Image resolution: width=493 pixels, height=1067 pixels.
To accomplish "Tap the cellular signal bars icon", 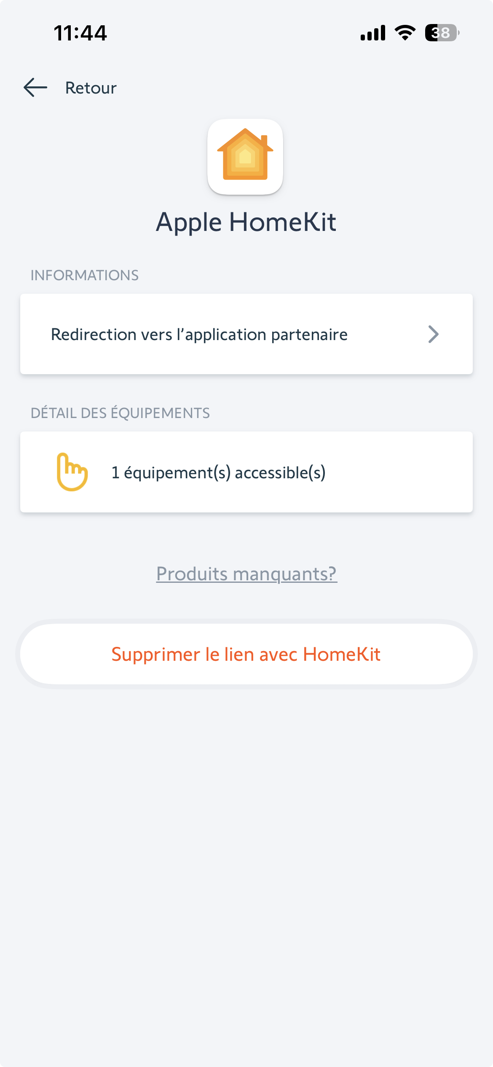I will point(373,33).
